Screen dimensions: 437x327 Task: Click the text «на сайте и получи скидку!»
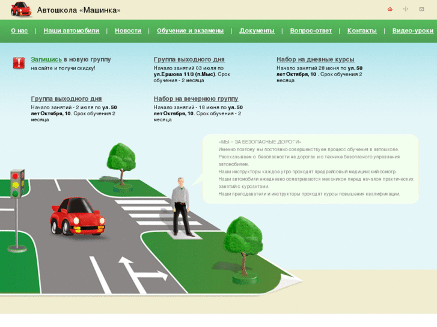coord(63,68)
